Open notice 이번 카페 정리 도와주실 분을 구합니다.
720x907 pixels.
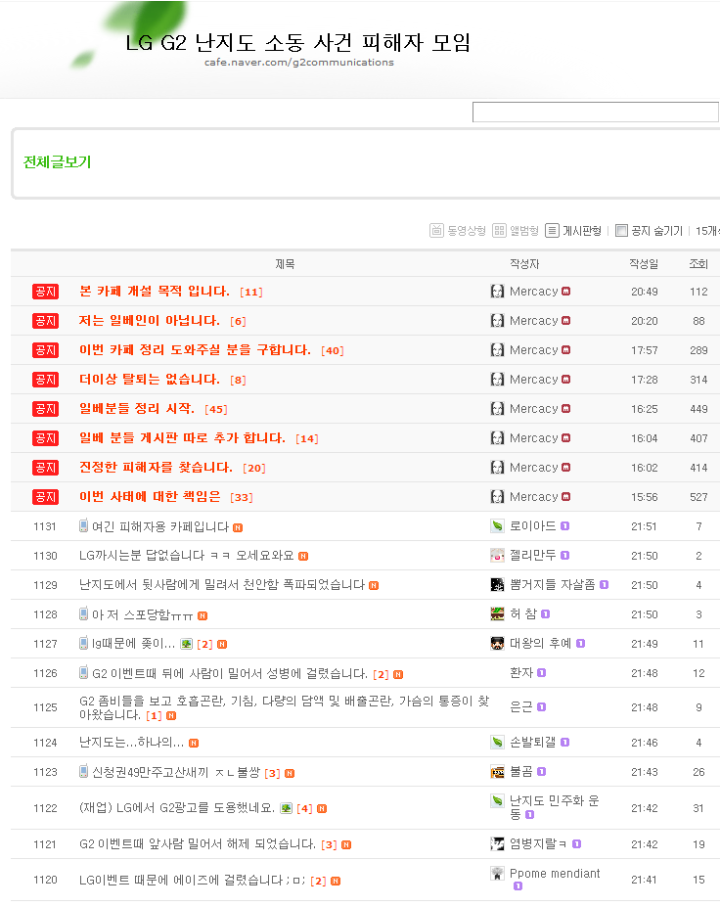tap(195, 350)
